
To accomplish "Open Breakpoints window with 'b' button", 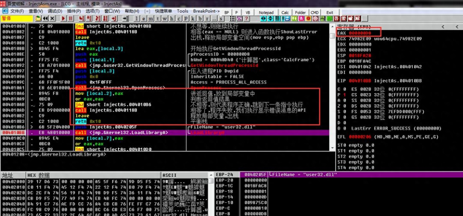I will click(x=200, y=18).
